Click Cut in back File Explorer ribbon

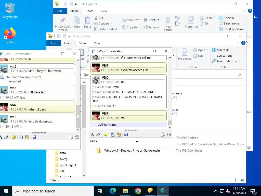(x=99, y=18)
